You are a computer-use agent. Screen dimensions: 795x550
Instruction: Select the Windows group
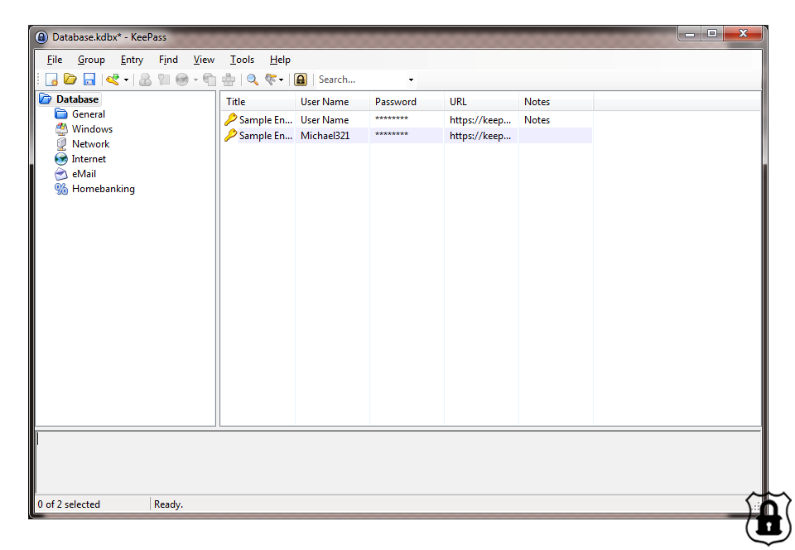(x=92, y=129)
